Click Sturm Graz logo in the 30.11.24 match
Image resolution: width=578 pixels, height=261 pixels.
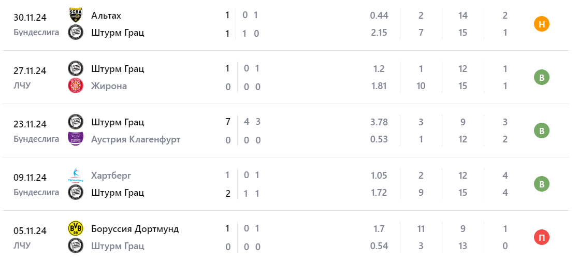[x=76, y=33]
